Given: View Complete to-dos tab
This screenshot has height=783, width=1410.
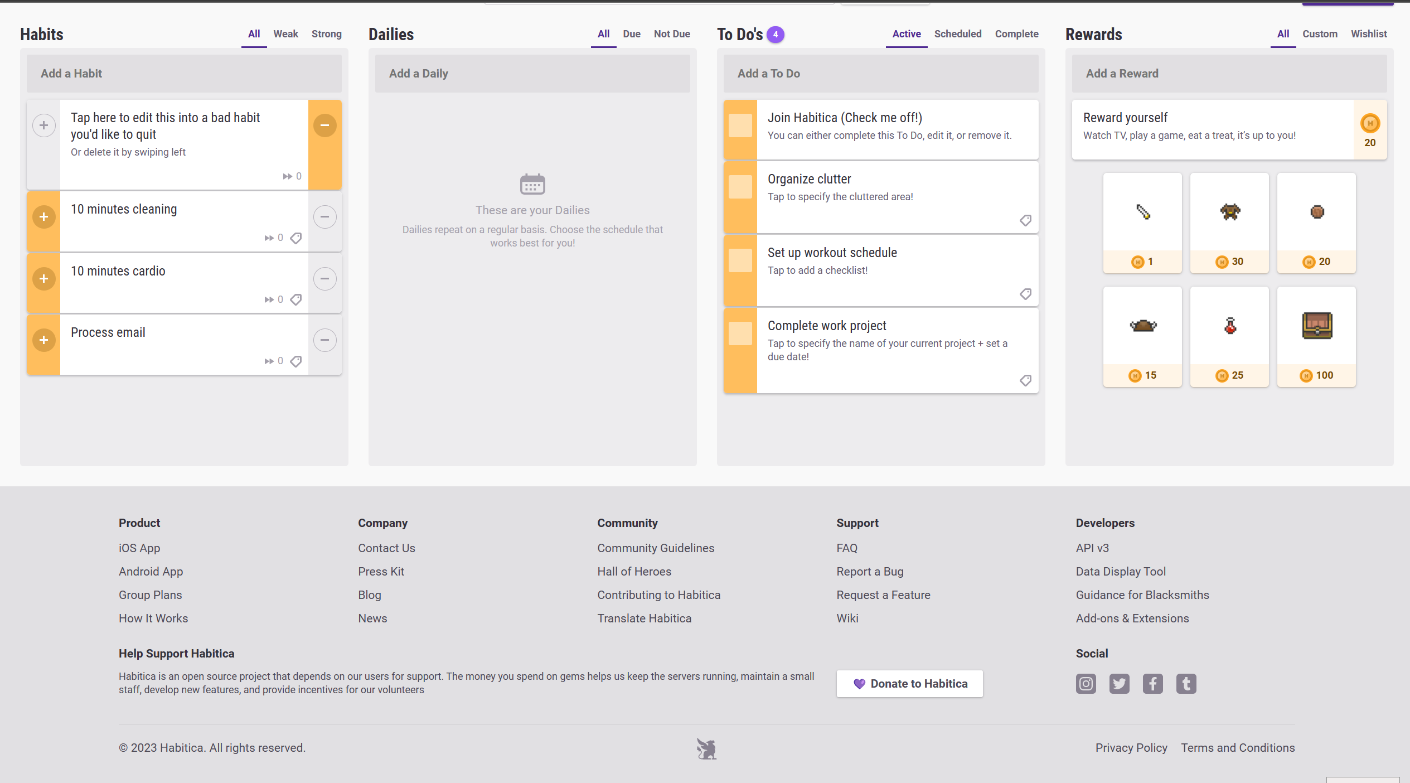Looking at the screenshot, I should [1016, 33].
